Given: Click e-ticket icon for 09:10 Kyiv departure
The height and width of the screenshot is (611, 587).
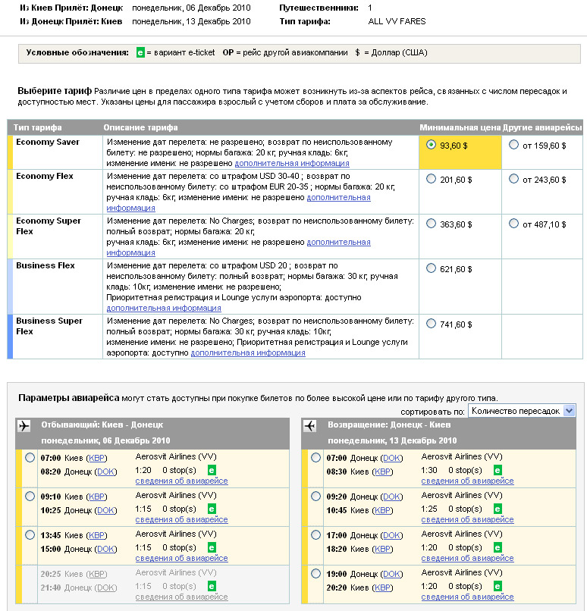Looking at the screenshot, I should coord(212,509).
